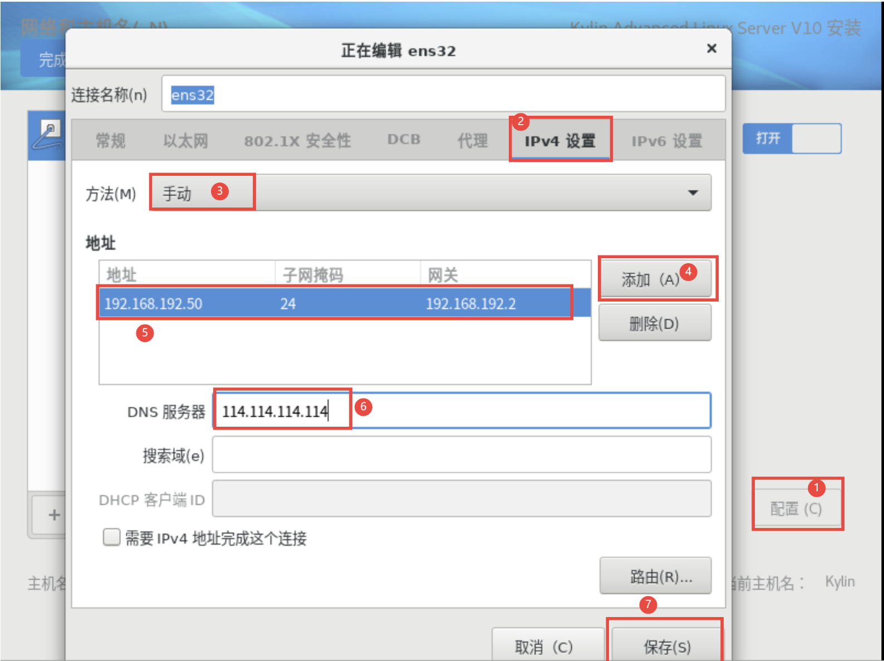Click the 删除(D) button
Screen dimensions: 884x661
(655, 323)
